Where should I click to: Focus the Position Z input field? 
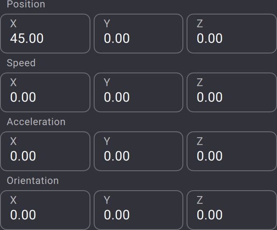[x=231, y=34]
